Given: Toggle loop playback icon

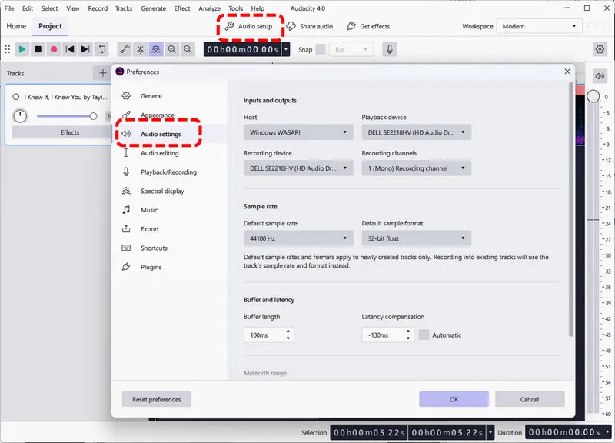Looking at the screenshot, I should pyautogui.click(x=101, y=49).
